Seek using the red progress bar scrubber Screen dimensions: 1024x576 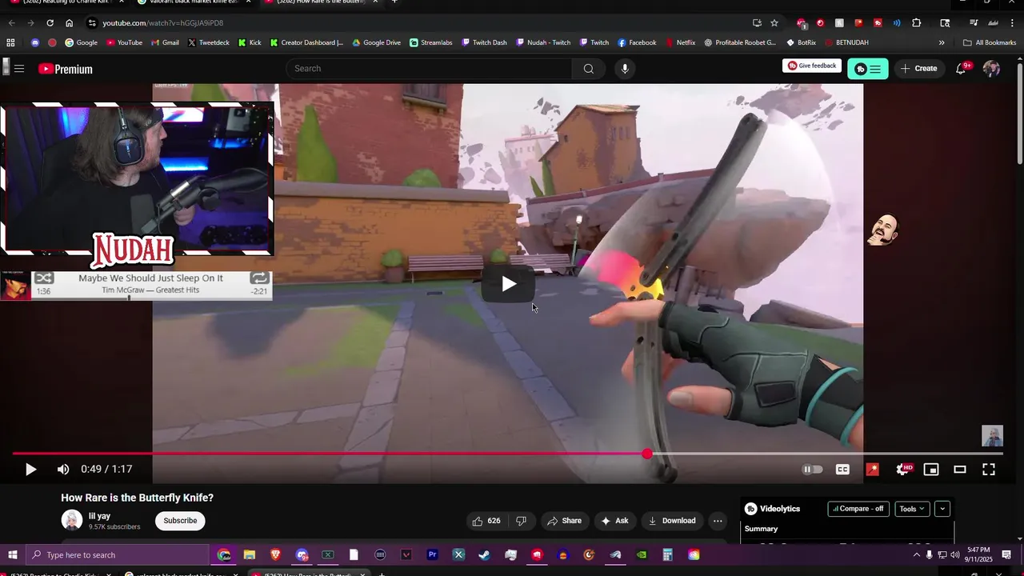[x=647, y=454]
